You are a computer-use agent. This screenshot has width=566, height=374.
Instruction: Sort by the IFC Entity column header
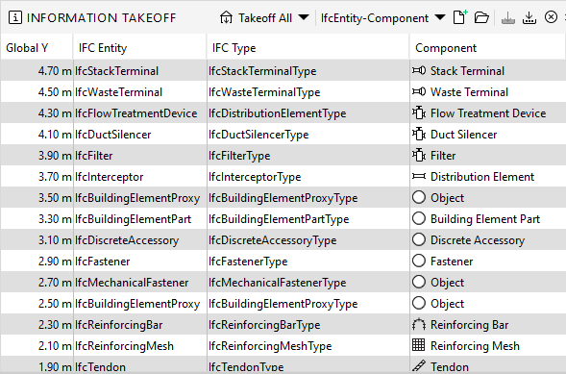[140, 48]
